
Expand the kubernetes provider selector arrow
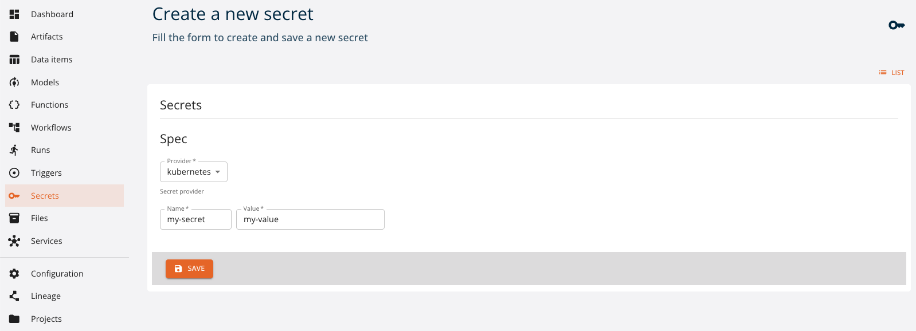218,171
